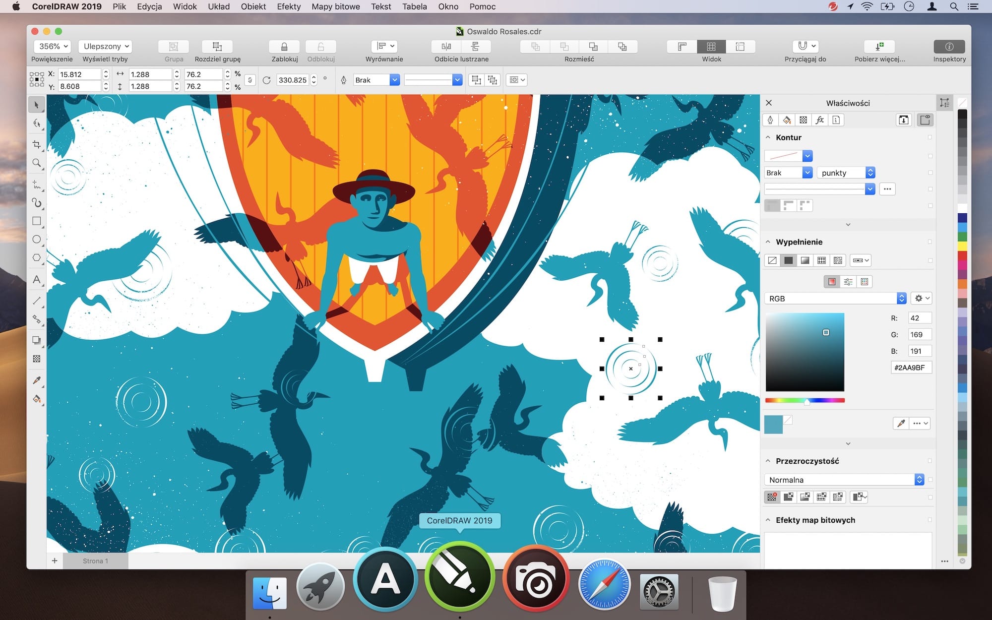Image resolution: width=992 pixels, height=620 pixels.
Task: Open the Ulepszony view mode dropdown
Action: tap(105, 46)
